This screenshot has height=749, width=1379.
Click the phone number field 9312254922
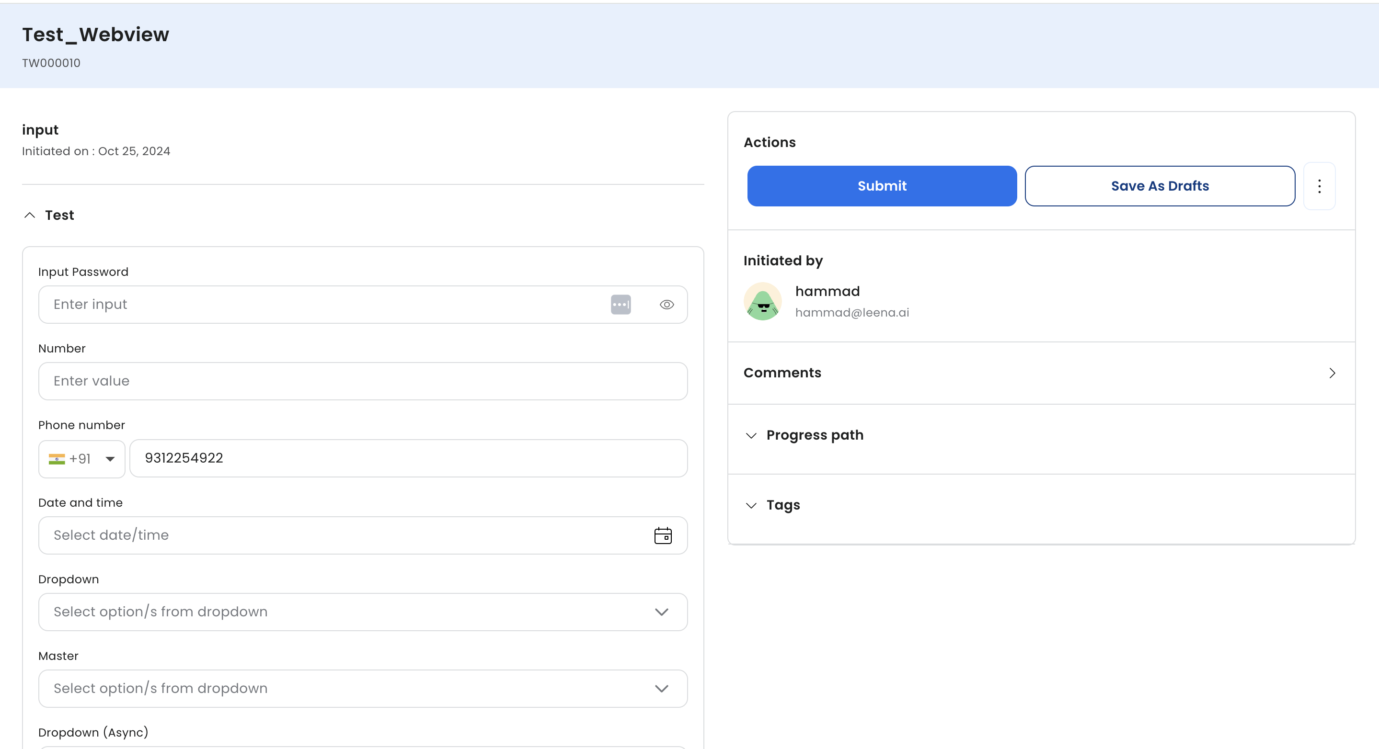[x=408, y=458]
